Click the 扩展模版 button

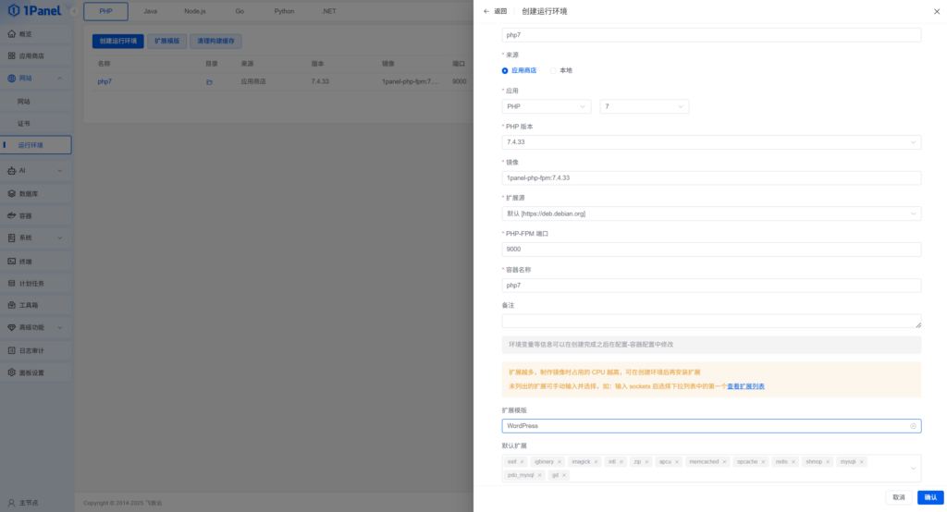tap(166, 41)
